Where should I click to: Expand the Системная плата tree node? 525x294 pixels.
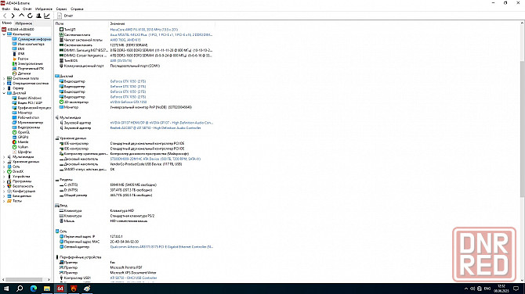click(x=4, y=78)
